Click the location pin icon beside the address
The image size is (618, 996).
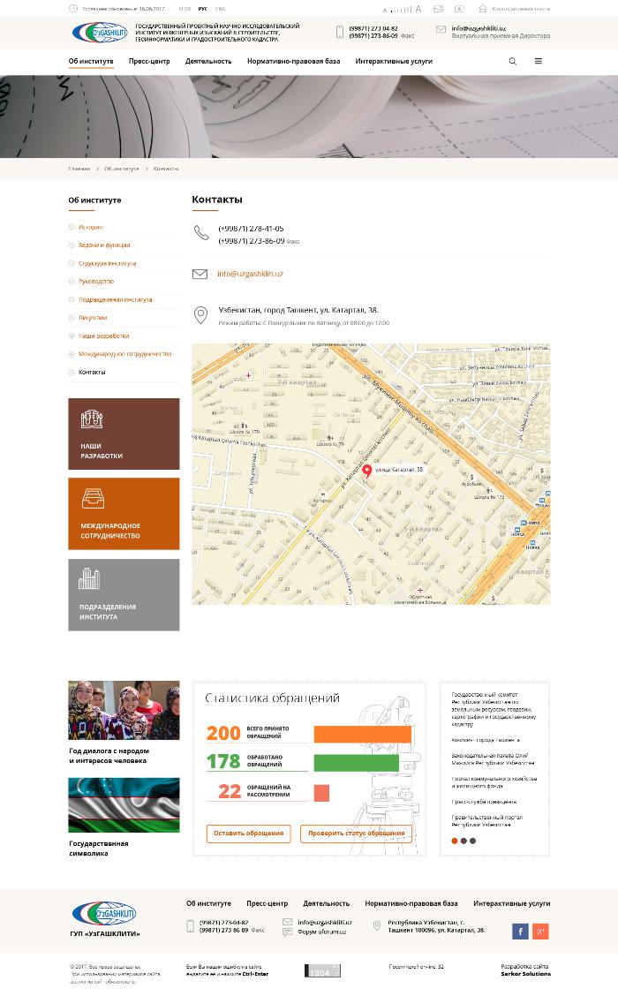coord(200,315)
